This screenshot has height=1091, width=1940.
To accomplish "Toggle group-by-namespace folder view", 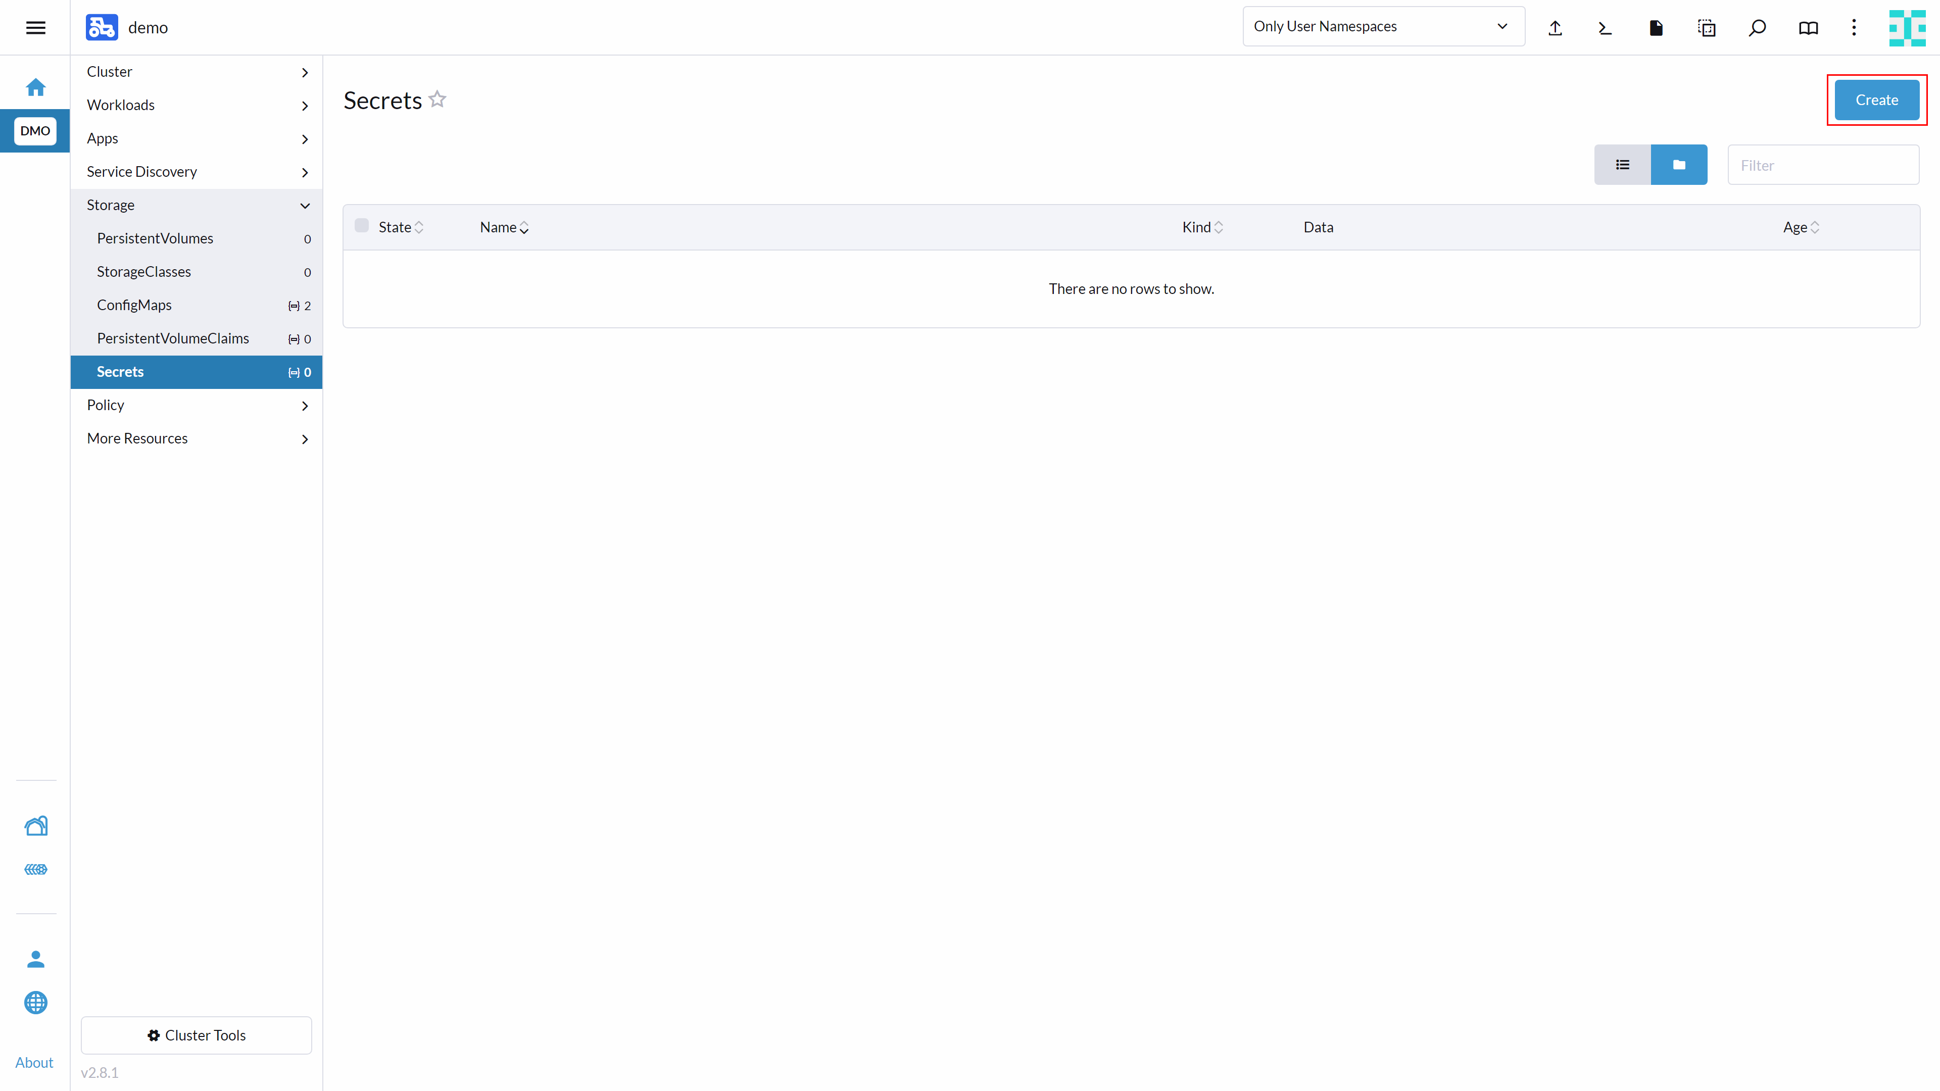I will coord(1679,165).
